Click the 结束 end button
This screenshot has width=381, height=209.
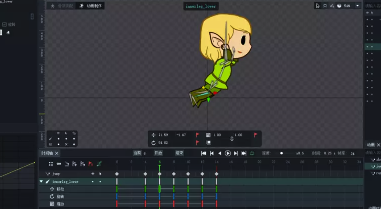coord(179,153)
